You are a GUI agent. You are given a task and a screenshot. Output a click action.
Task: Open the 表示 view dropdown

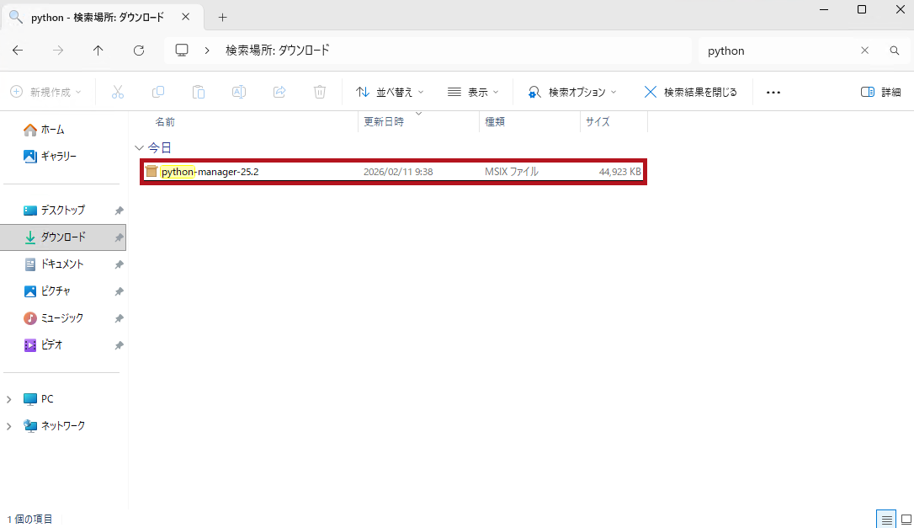click(x=473, y=92)
